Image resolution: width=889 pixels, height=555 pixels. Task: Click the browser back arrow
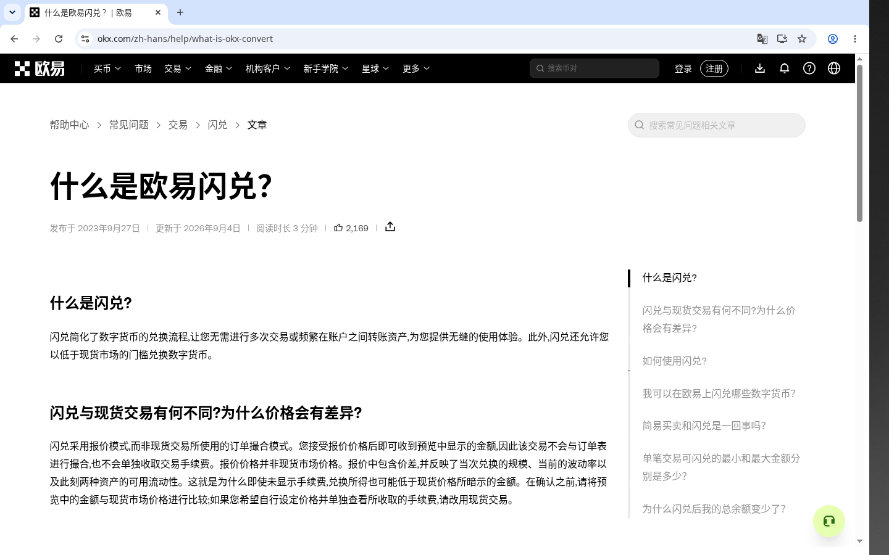tap(14, 39)
